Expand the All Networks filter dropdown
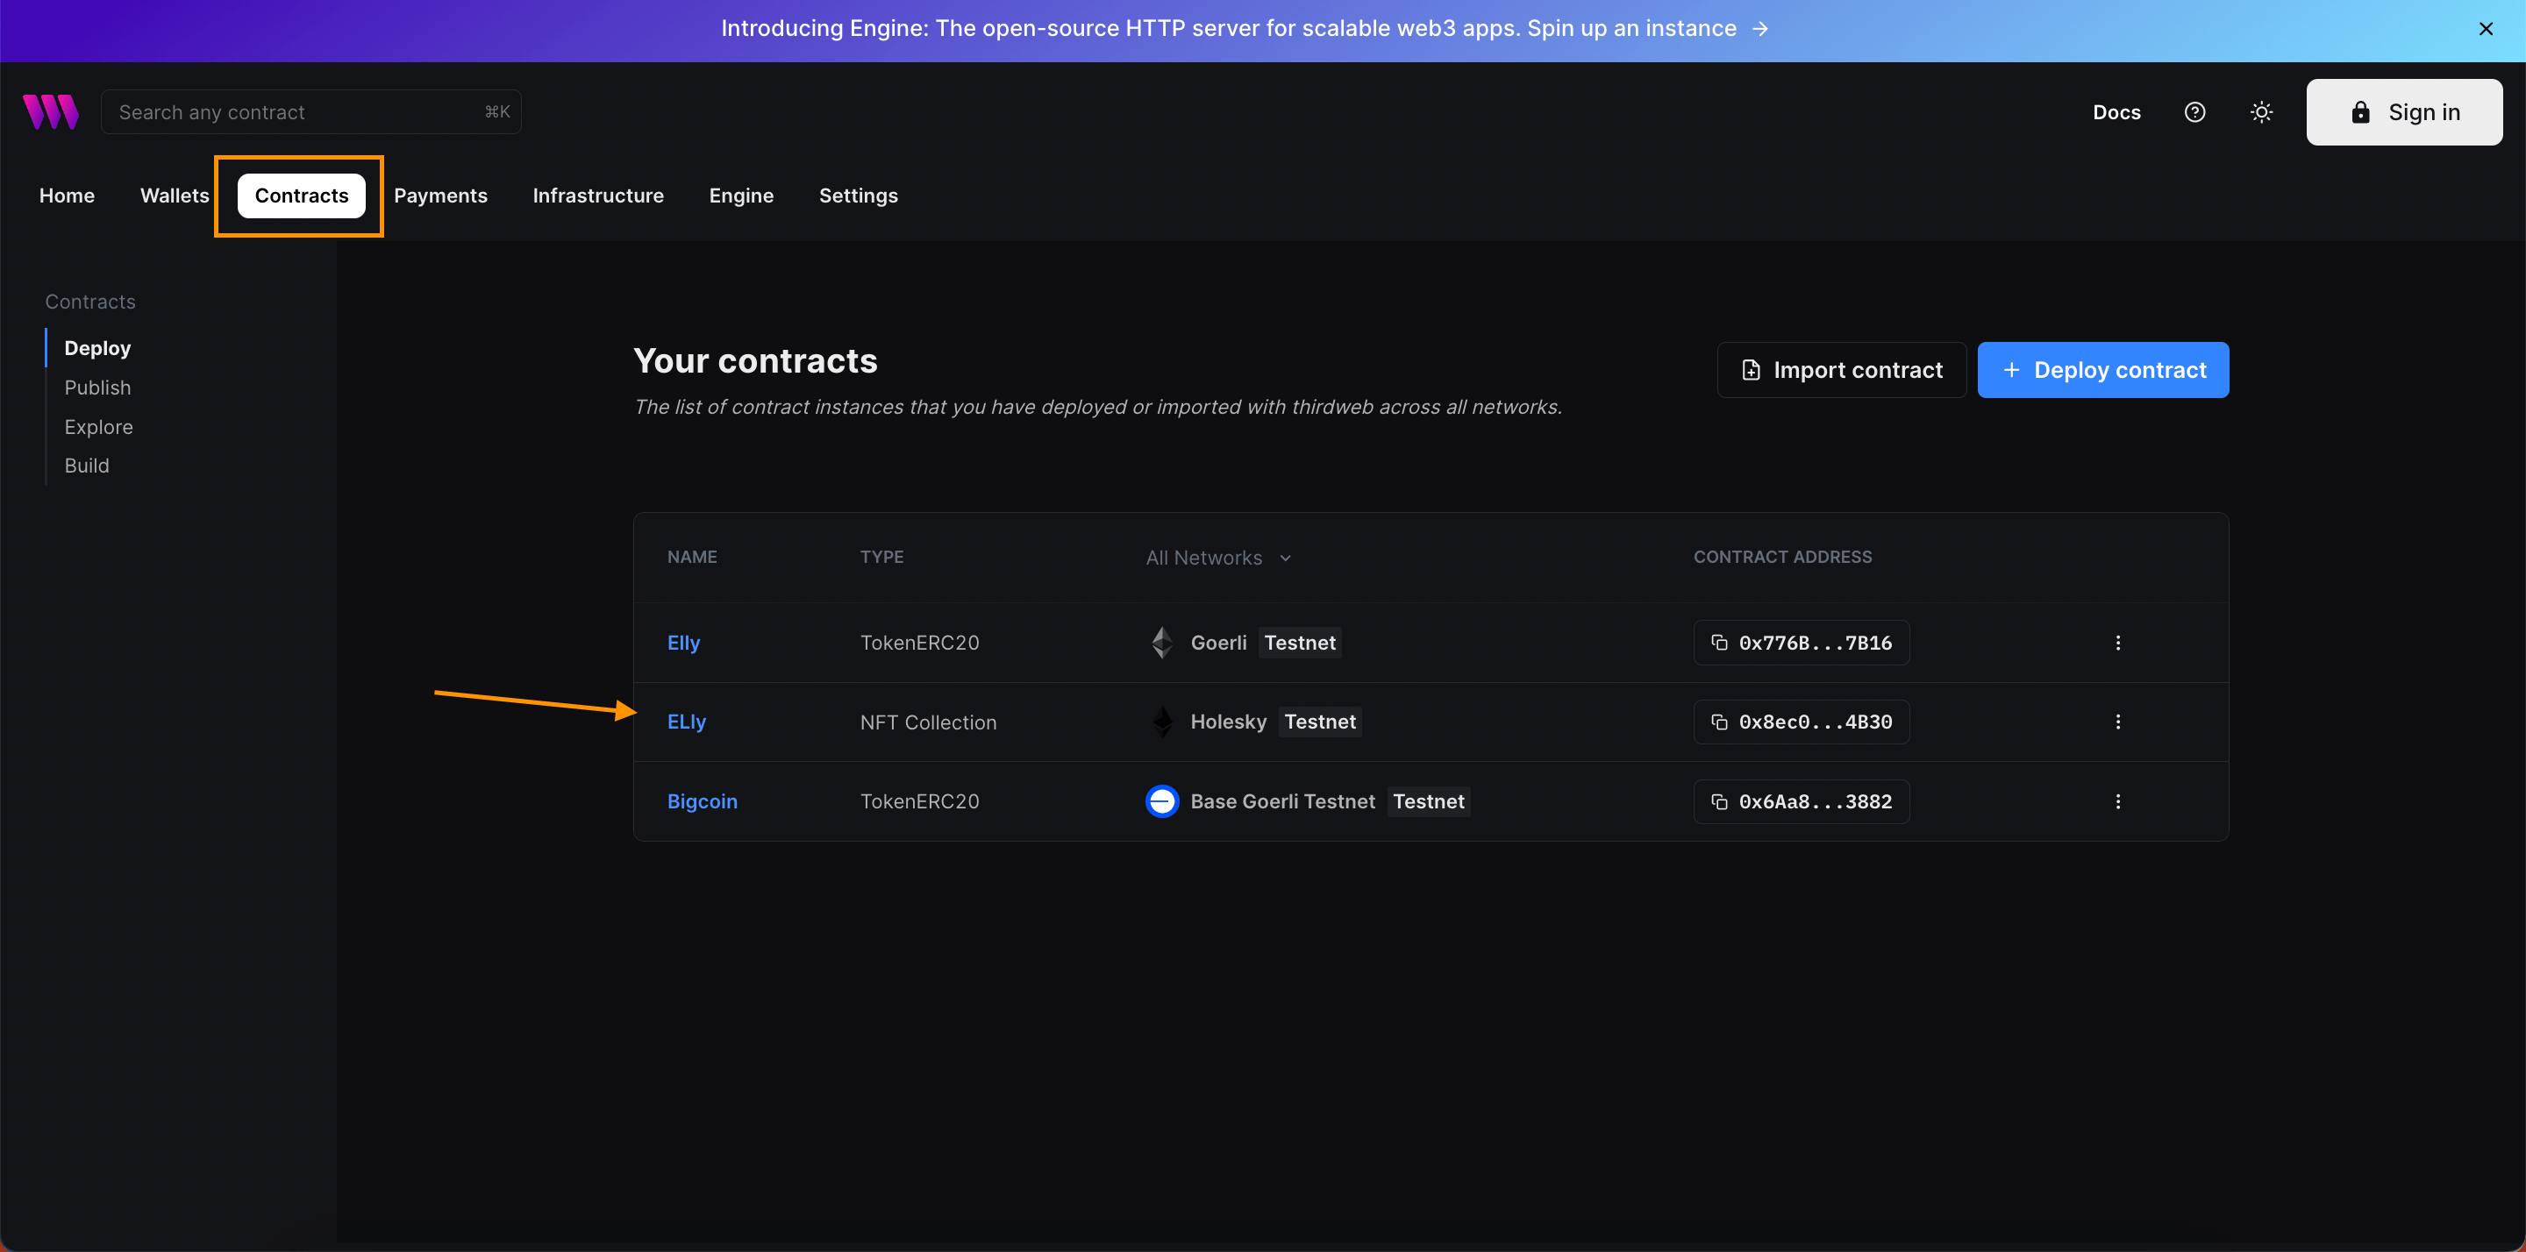Image resolution: width=2526 pixels, height=1252 pixels. [1218, 558]
